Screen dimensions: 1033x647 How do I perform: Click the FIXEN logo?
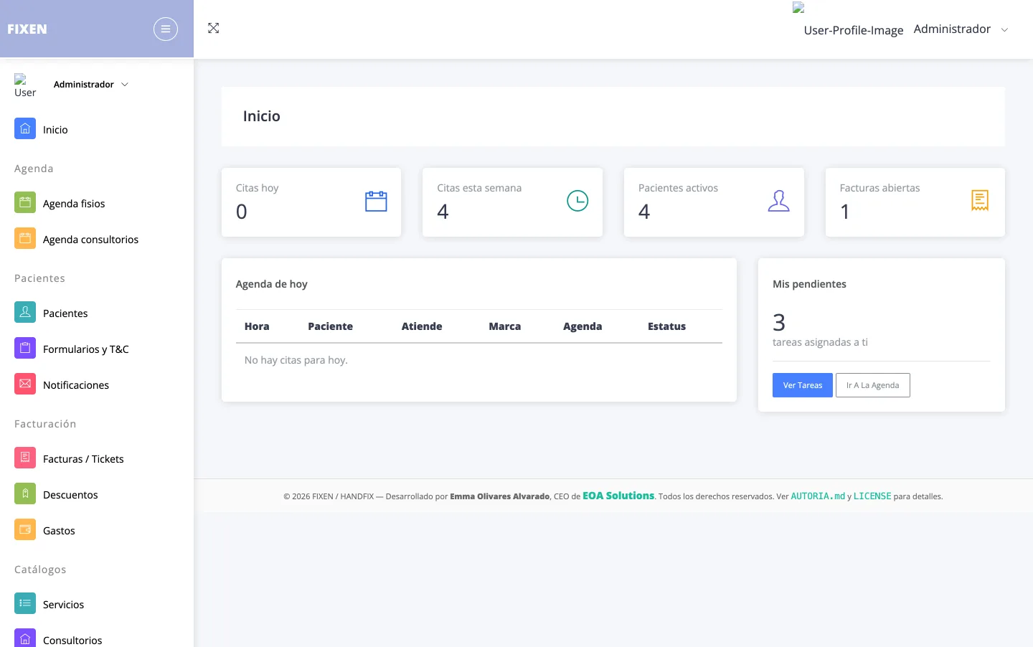point(27,29)
